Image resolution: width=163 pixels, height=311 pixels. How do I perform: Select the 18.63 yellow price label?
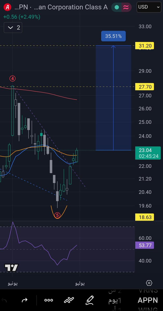tap(145, 217)
